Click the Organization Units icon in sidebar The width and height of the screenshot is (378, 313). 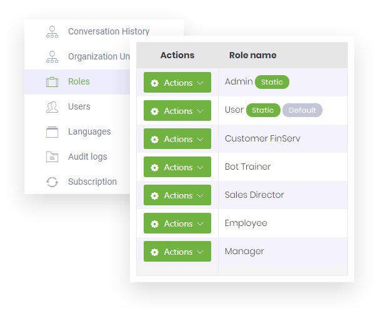pyautogui.click(x=52, y=57)
